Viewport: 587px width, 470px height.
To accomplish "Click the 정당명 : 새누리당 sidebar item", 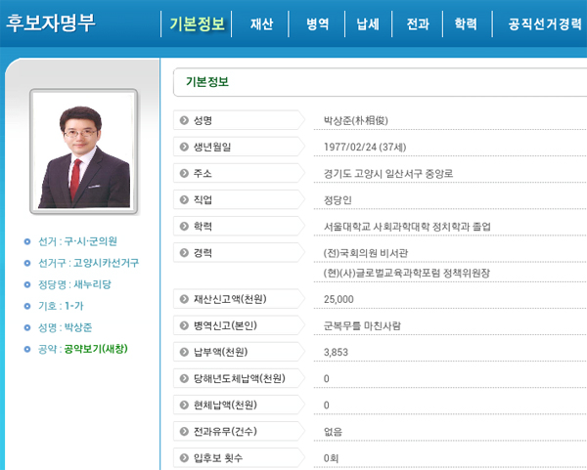I will click(x=69, y=284).
